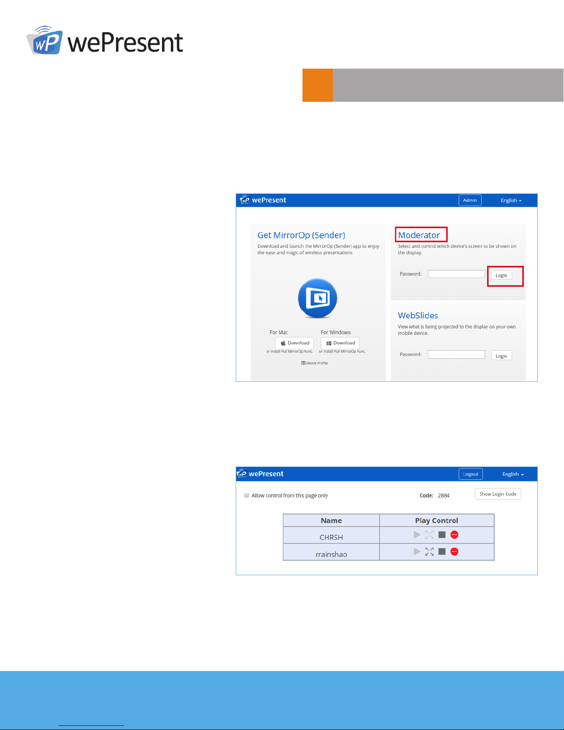Click the rrainshao name cell
The height and width of the screenshot is (730, 564).
click(x=331, y=552)
